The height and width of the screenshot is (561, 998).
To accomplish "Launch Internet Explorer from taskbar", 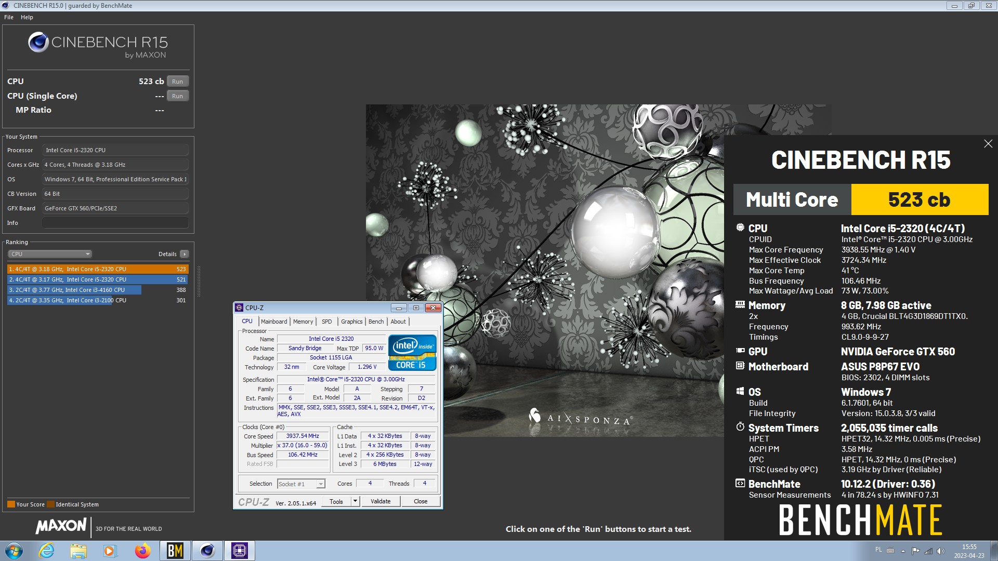I will coord(46,551).
